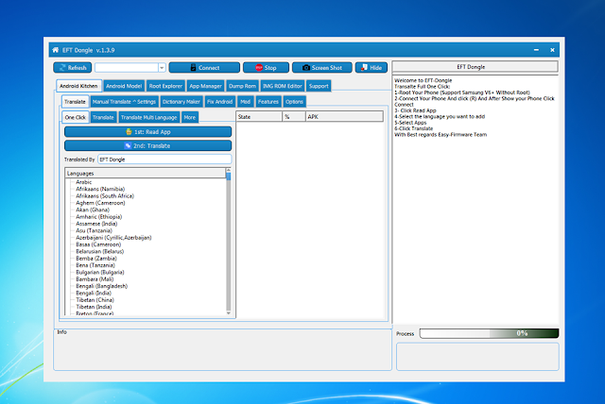Click the 1st: Read App button

[x=148, y=132]
